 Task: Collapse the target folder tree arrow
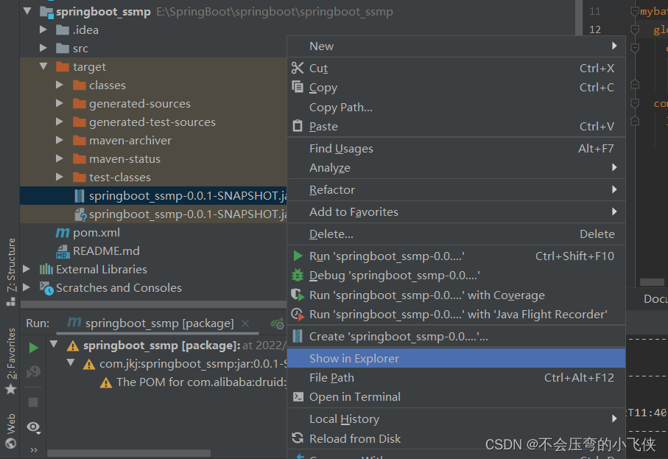point(43,67)
